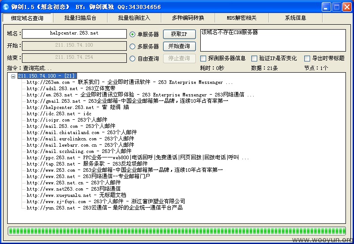The image size is (354, 244).
Task: Select the http://idc.263.net row
Action: click(x=59, y=113)
